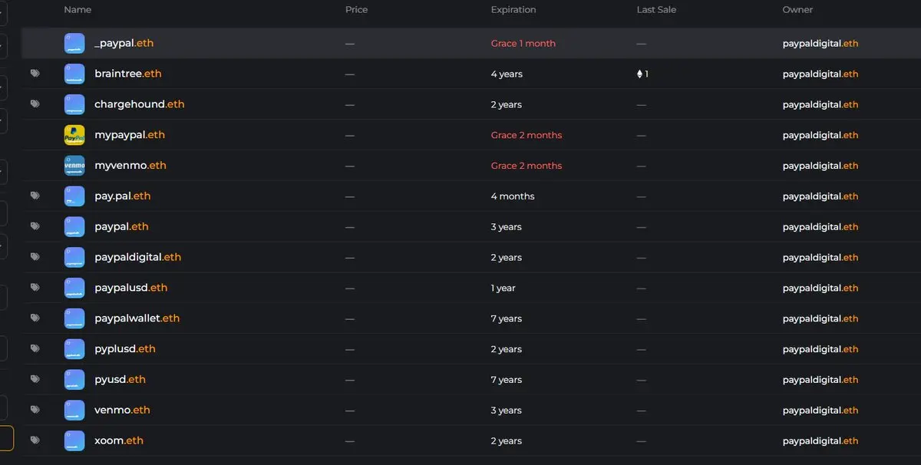
Task: Click the avatar icon for _paypal.eth
Action: [74, 44]
